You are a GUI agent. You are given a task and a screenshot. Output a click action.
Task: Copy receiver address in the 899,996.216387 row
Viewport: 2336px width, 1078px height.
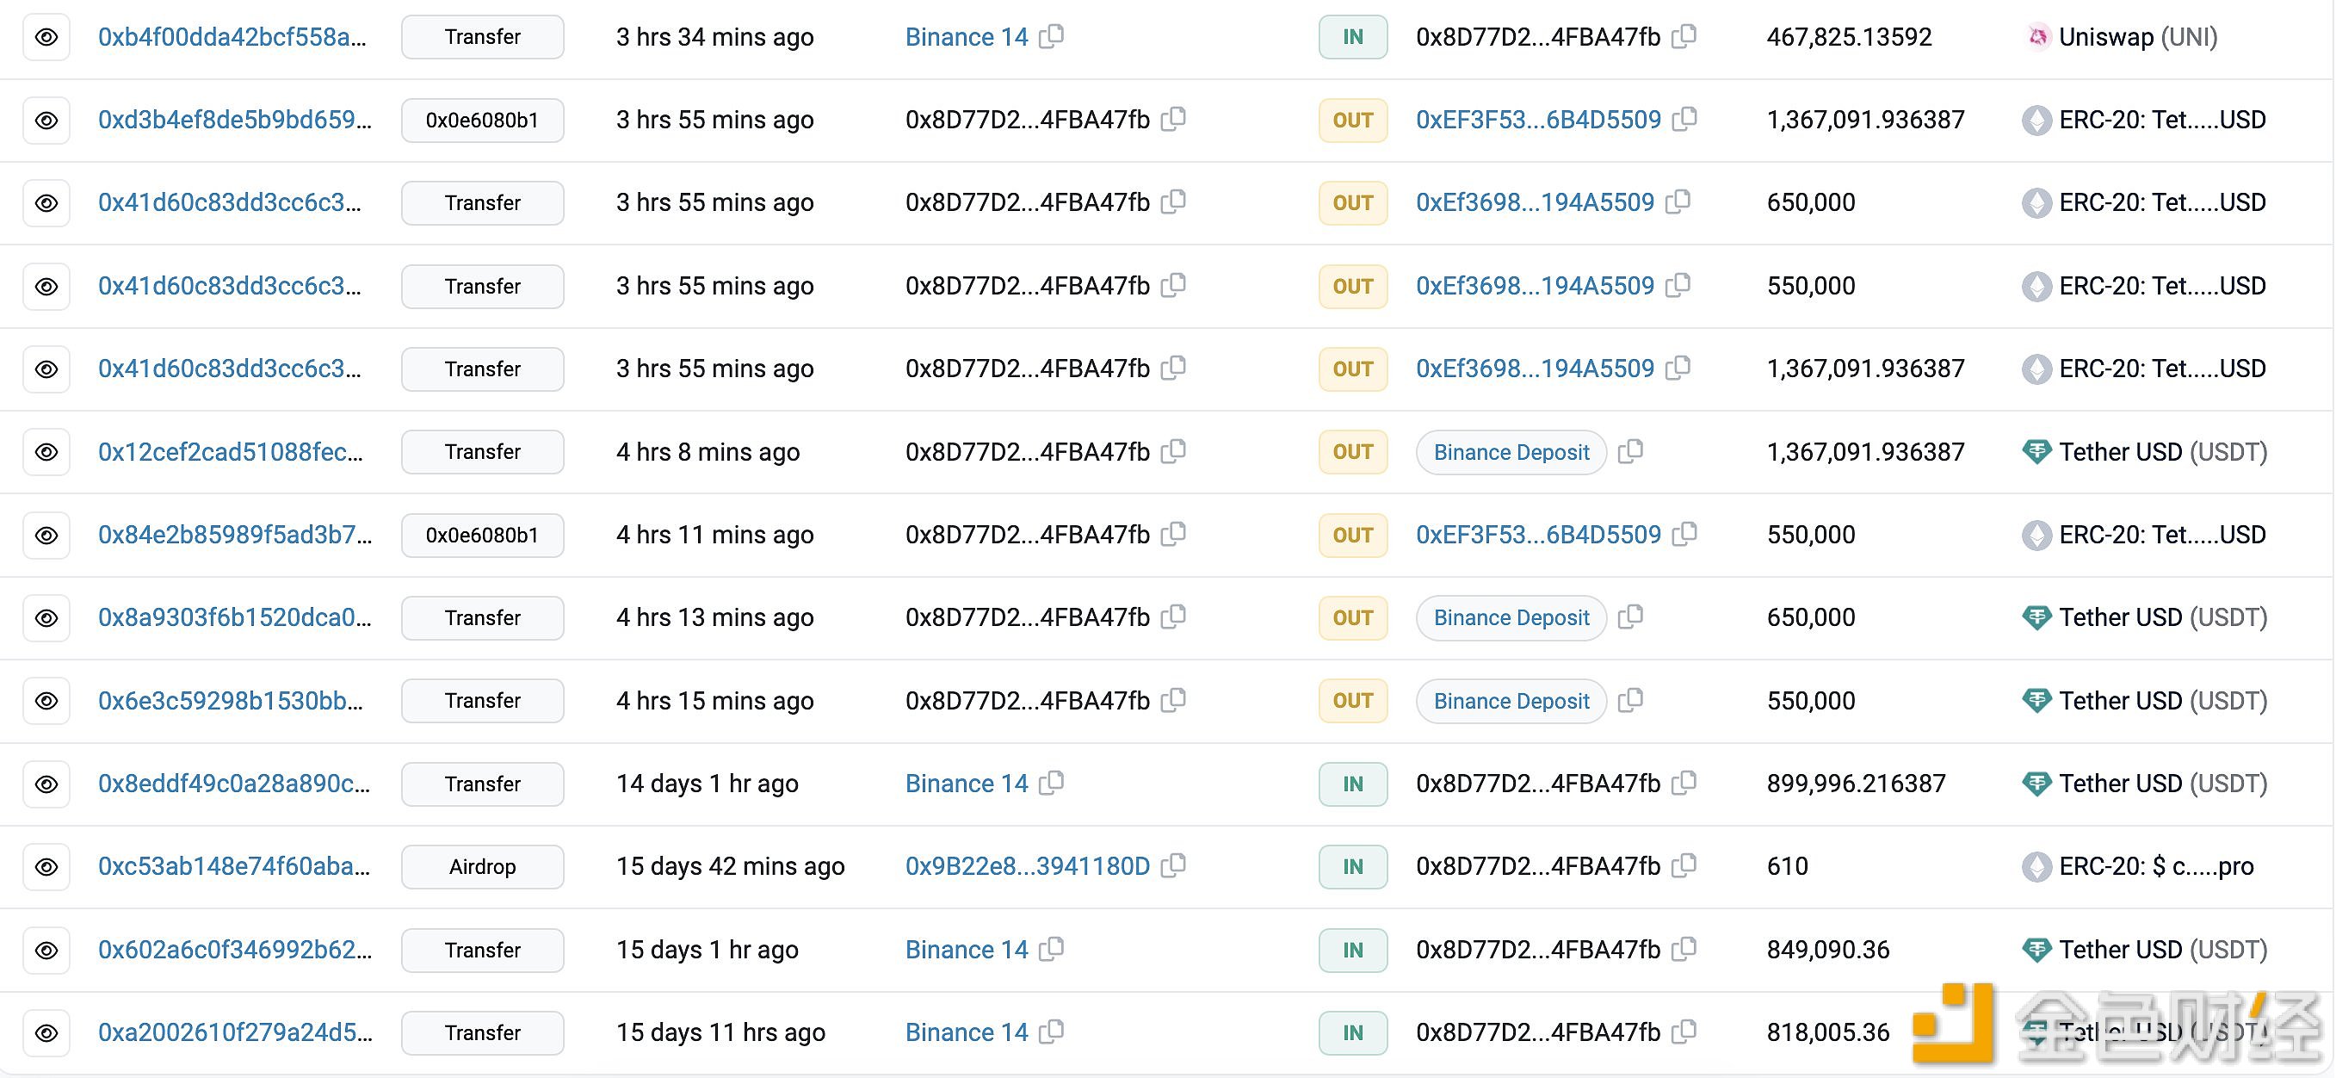(1684, 783)
